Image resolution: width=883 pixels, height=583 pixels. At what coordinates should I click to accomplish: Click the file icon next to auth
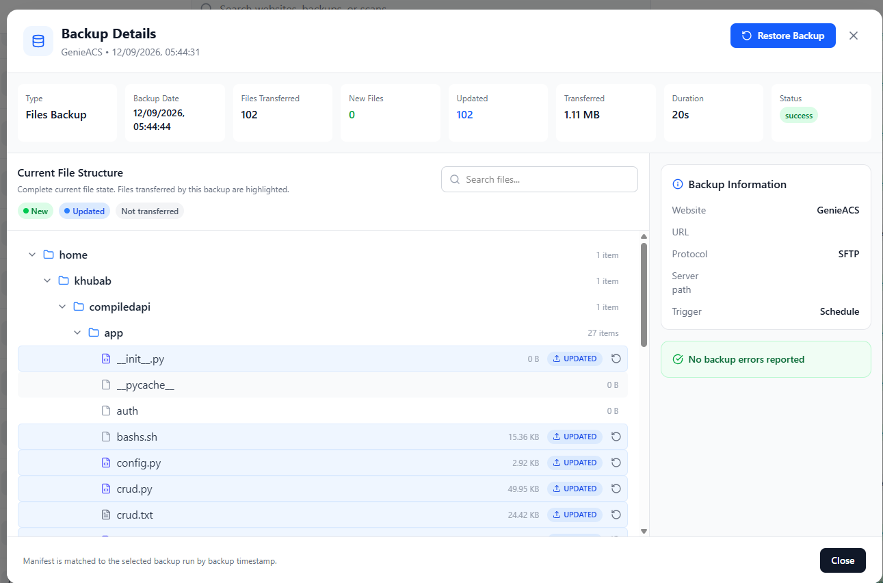pyautogui.click(x=106, y=411)
